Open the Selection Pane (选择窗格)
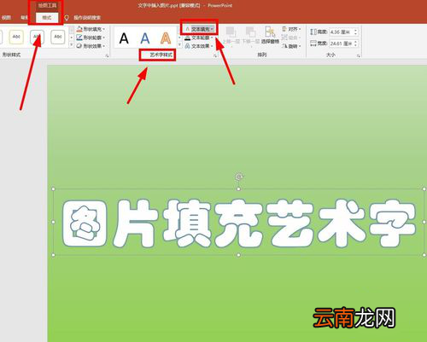This screenshot has height=342, width=427. click(270, 36)
